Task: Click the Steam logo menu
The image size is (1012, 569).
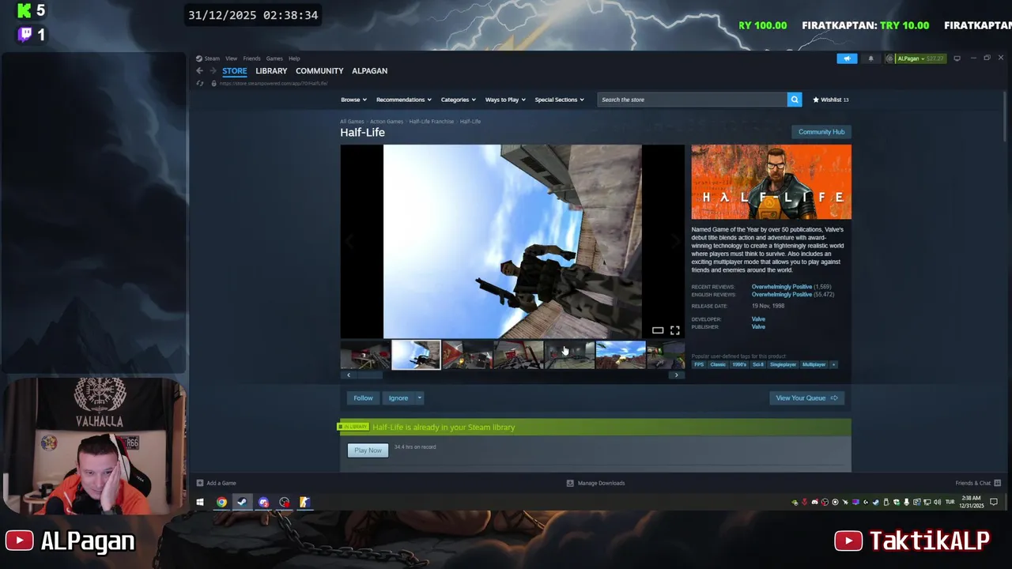Action: click(209, 58)
